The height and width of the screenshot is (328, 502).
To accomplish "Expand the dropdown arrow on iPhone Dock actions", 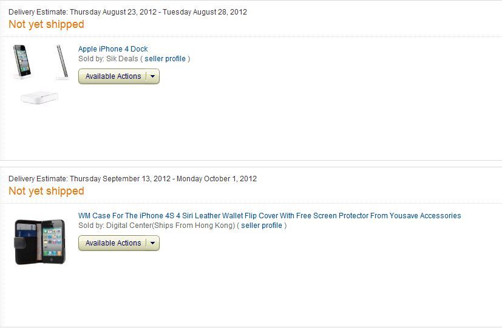I will coord(153,76).
